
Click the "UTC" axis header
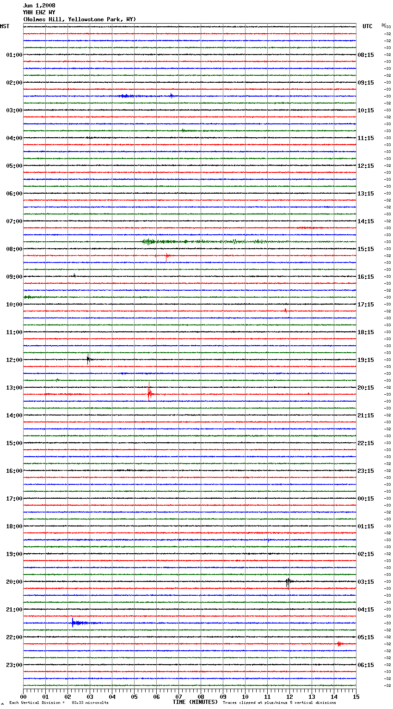(x=368, y=26)
